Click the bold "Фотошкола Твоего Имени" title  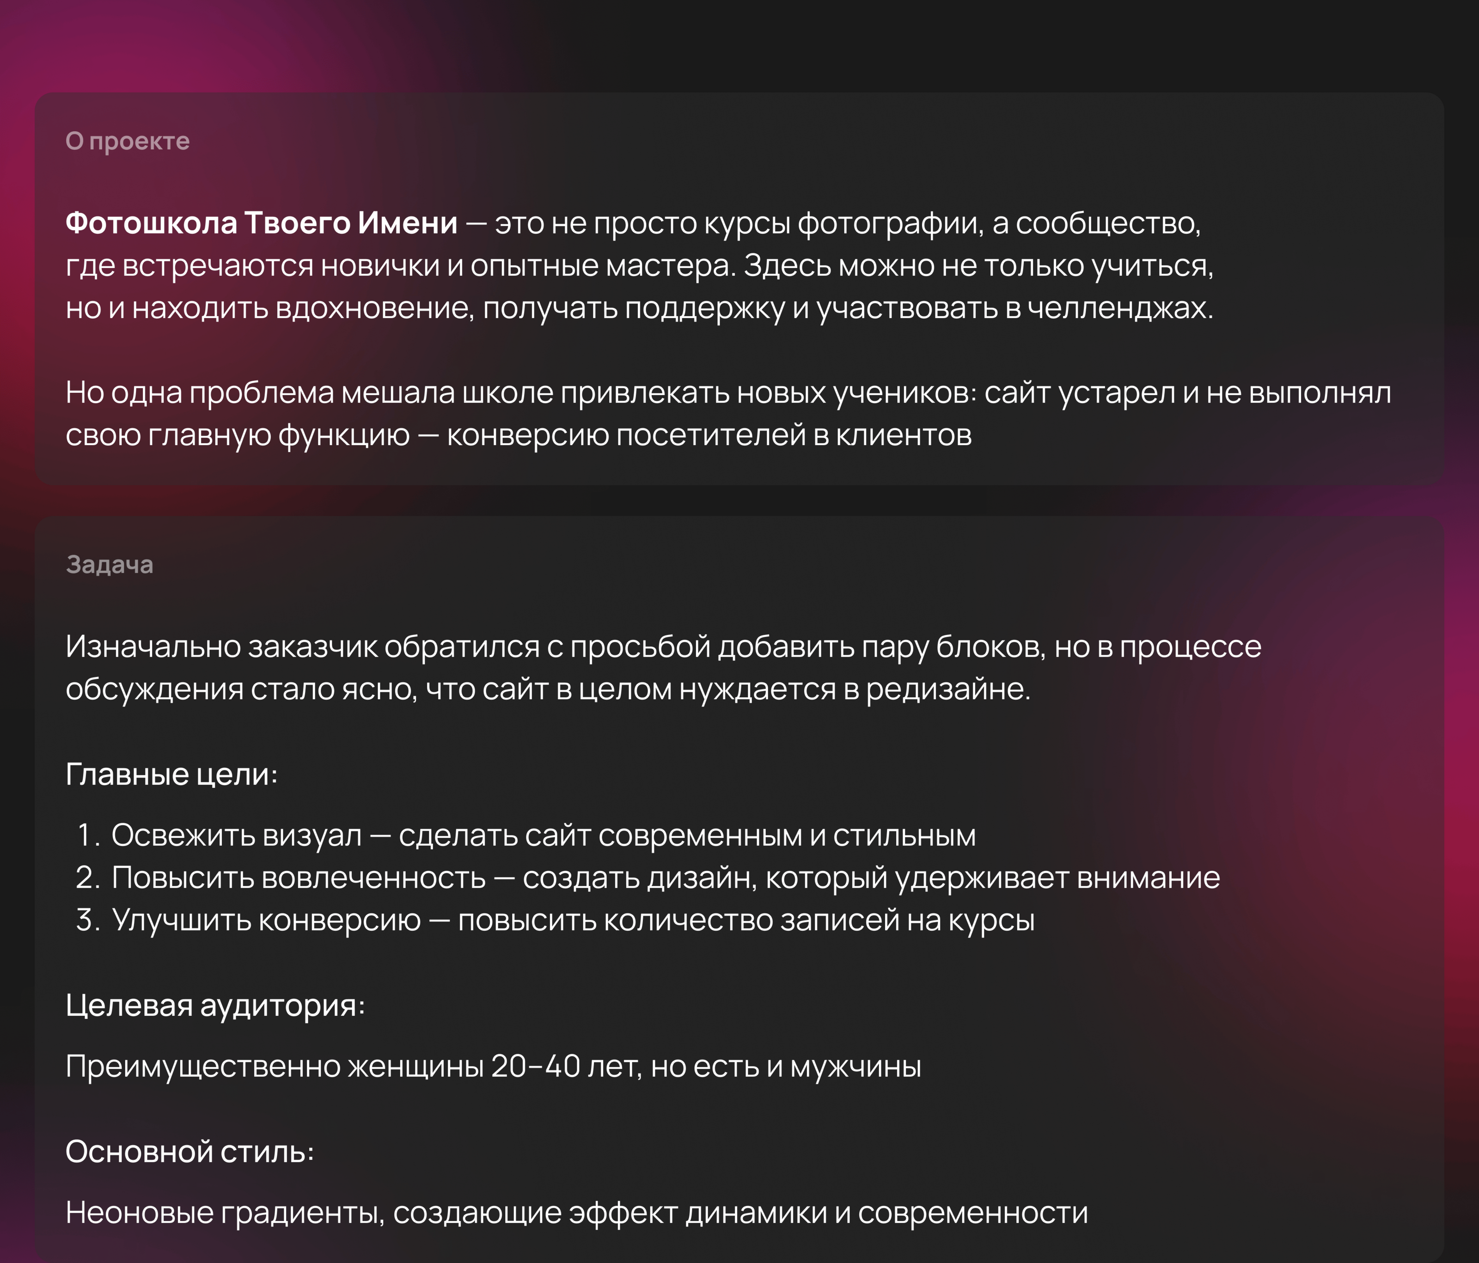click(261, 223)
